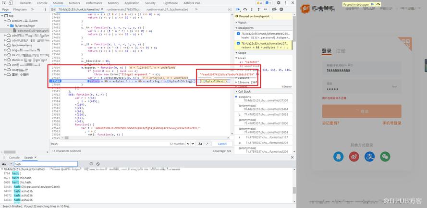The image size is (427, 208).
Task: Open the Lighthouse panel tab
Action: 171,3
